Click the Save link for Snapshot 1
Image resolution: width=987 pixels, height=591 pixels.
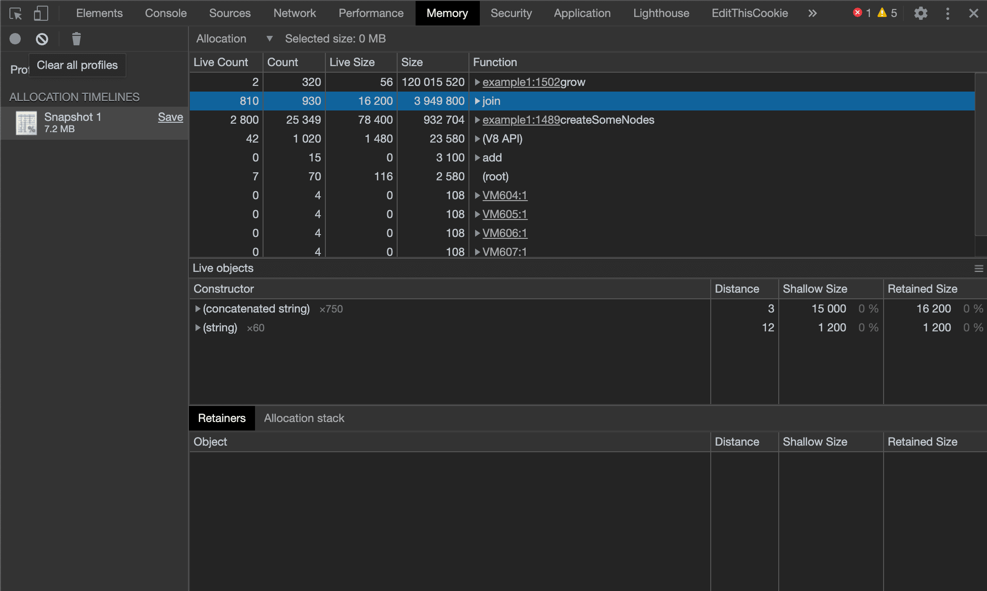(x=170, y=117)
